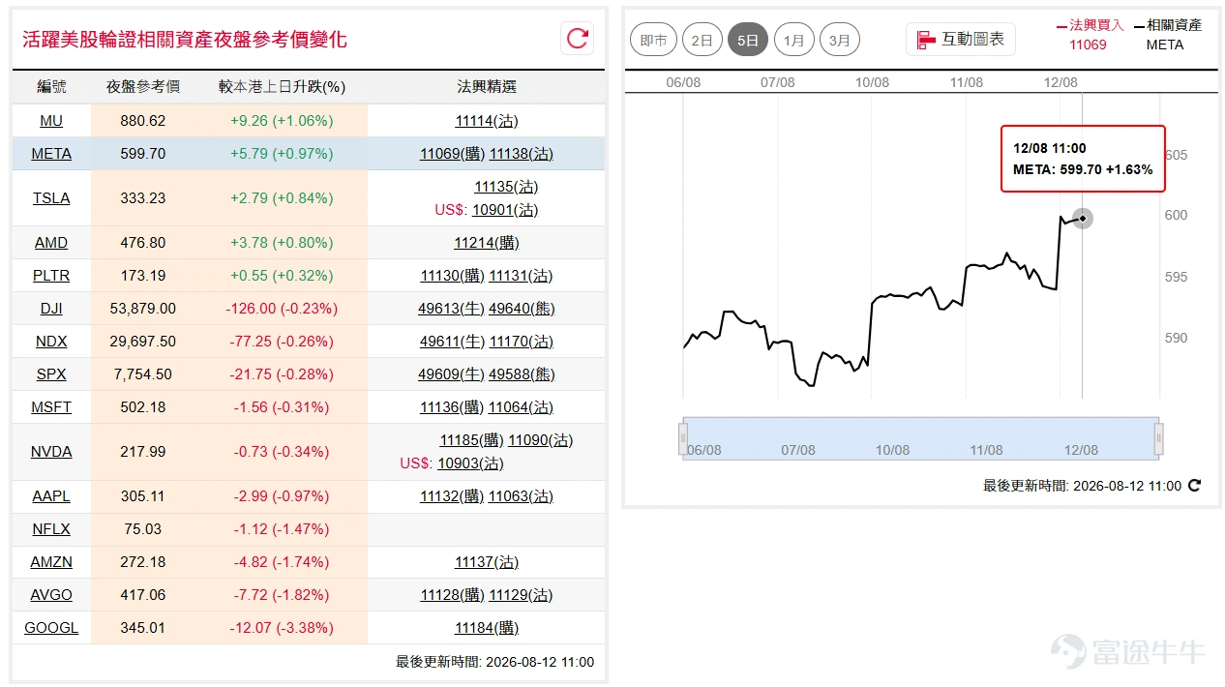
Task: Open the AAPL ticker link
Action: pyautogui.click(x=51, y=496)
